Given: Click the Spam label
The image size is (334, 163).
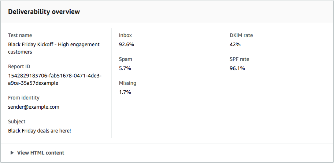Looking at the screenshot, I should coord(126,59).
